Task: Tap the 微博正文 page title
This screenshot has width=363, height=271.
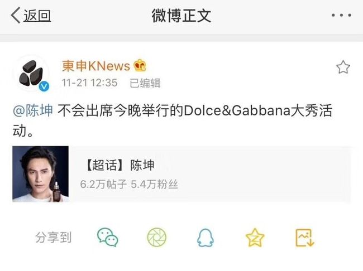Action: tap(181, 16)
